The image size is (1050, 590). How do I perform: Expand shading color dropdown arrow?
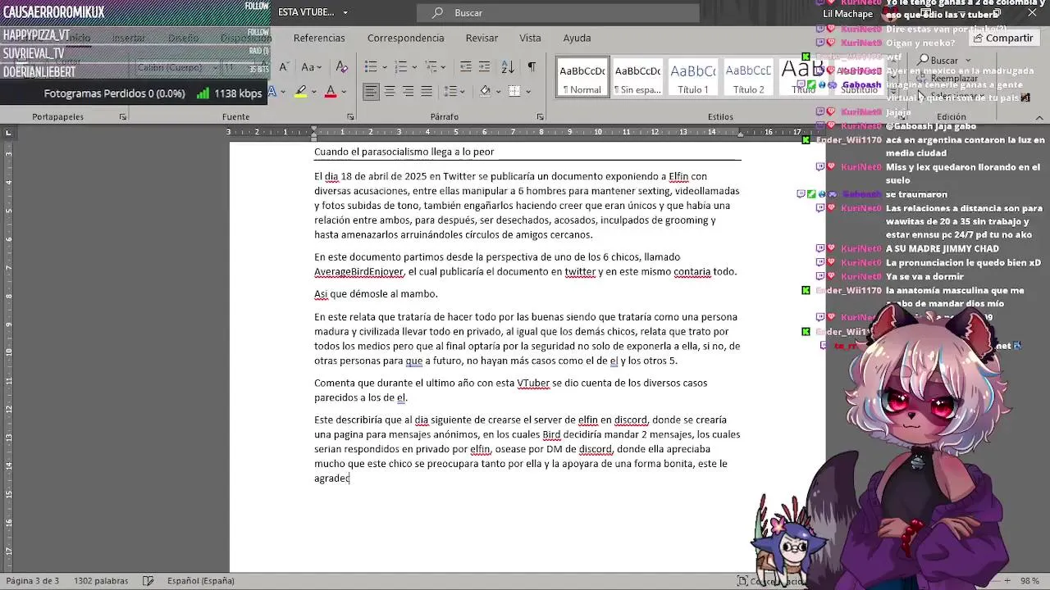[498, 91]
